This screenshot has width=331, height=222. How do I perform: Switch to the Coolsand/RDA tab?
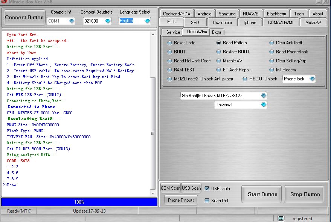click(177, 14)
